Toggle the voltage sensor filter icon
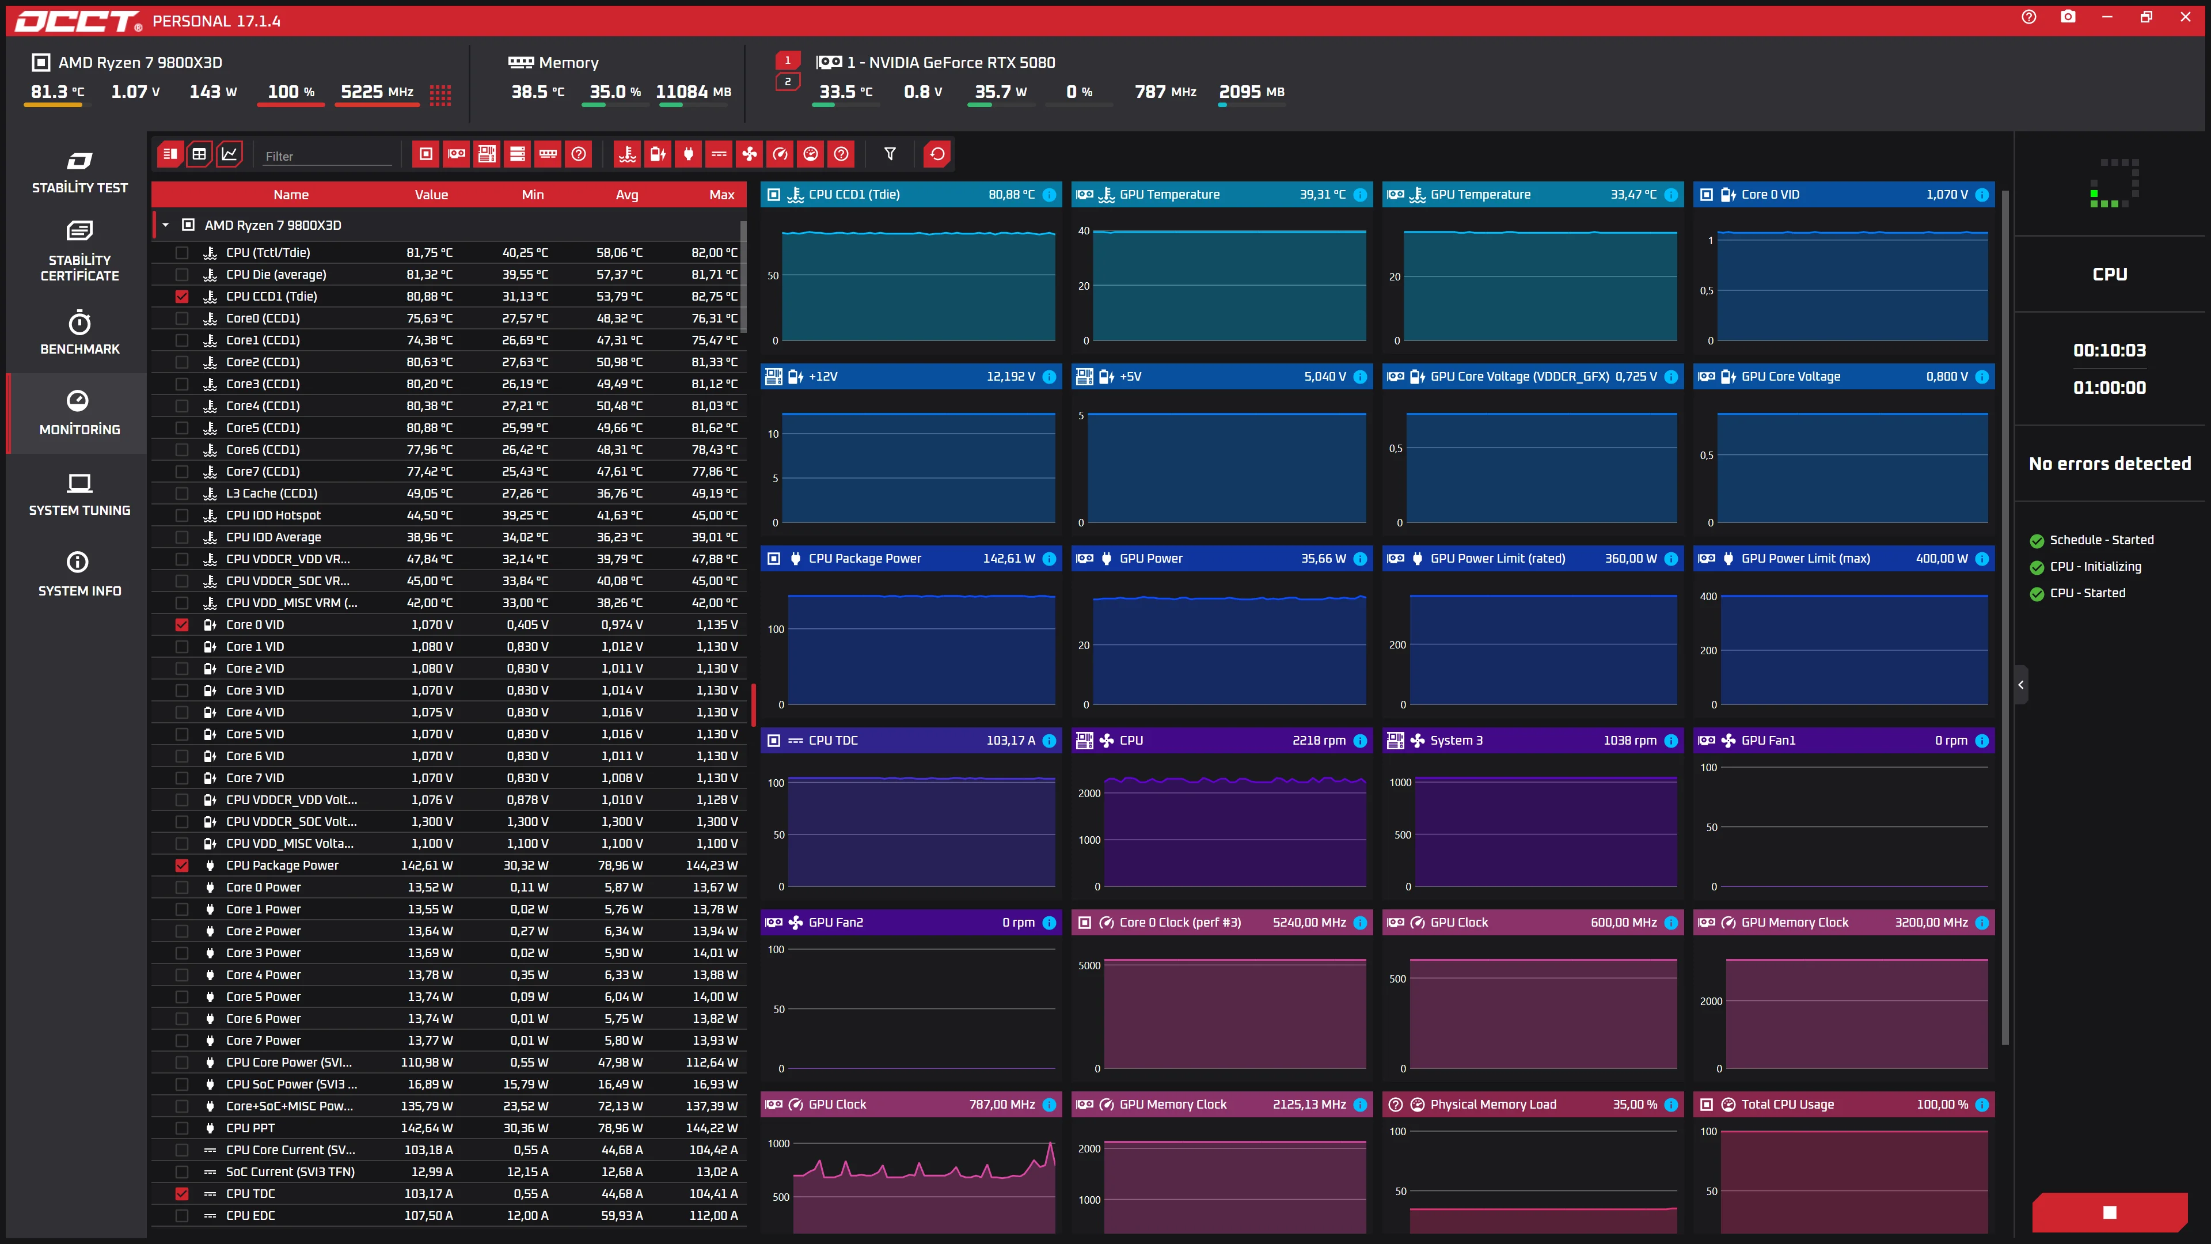Image resolution: width=2211 pixels, height=1244 pixels. click(x=658, y=154)
